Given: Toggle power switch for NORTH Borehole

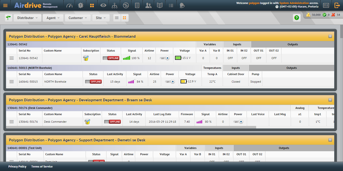Looking at the screenshot, I should coord(170,82).
